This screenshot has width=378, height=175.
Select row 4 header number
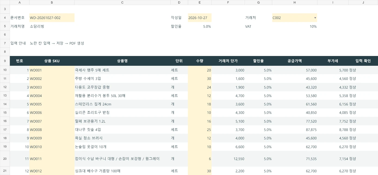[5, 18]
